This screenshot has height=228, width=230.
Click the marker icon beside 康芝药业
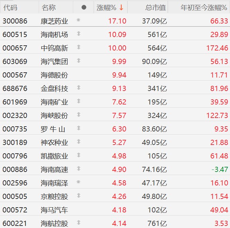click(x=78, y=20)
